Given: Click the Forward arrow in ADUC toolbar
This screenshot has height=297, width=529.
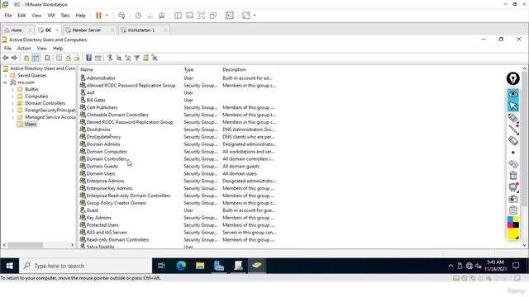Looking at the screenshot, I should pos(14,58).
